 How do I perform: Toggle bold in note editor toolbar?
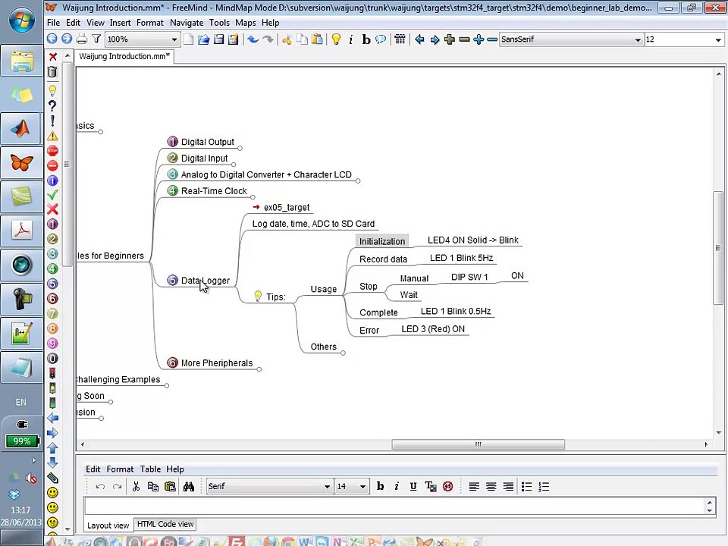click(380, 486)
